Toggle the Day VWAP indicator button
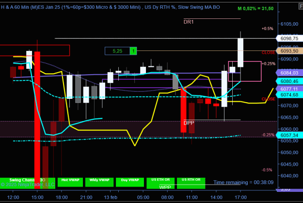 (x=130, y=182)
